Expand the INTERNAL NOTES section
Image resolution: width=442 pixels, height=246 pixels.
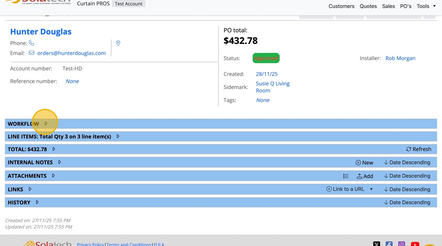click(x=60, y=162)
